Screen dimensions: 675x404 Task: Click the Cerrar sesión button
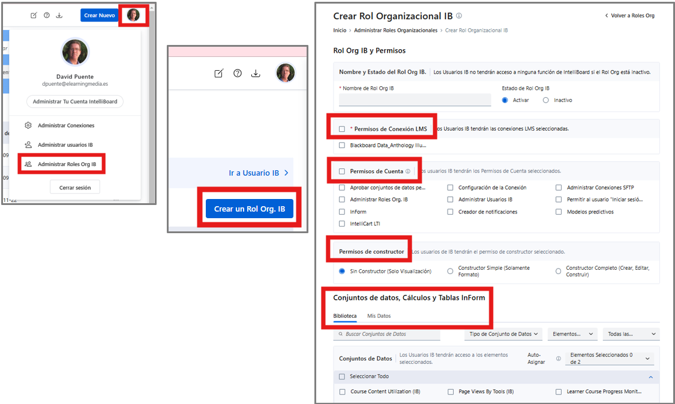[75, 188]
